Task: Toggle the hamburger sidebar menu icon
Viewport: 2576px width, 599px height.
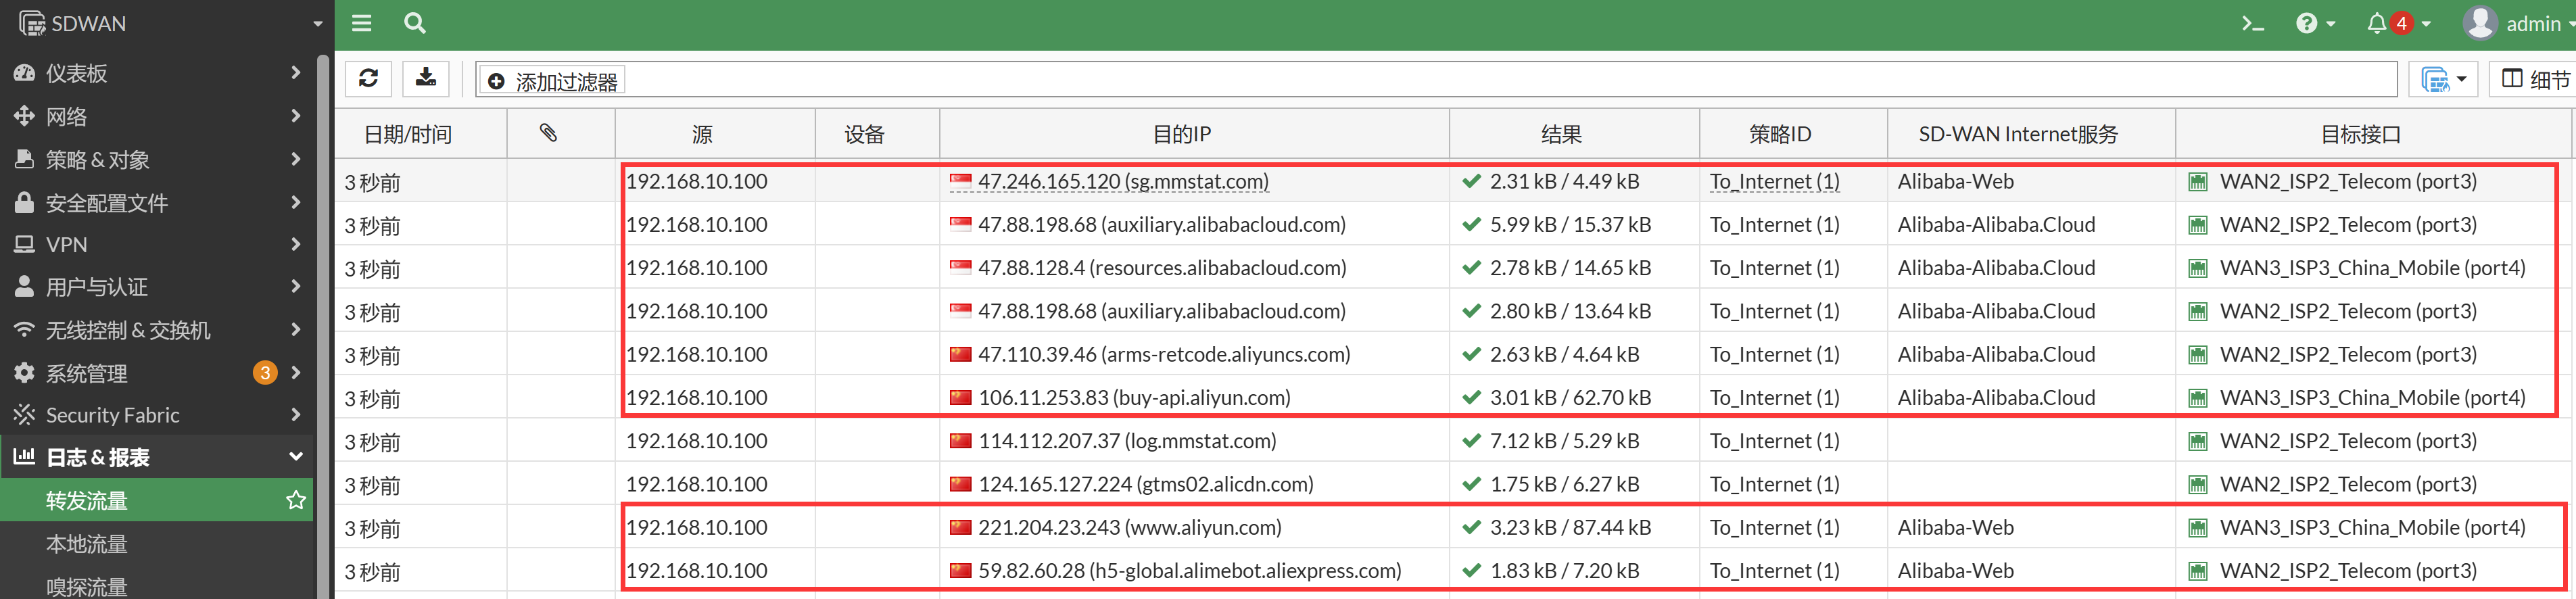Action: pos(361,23)
